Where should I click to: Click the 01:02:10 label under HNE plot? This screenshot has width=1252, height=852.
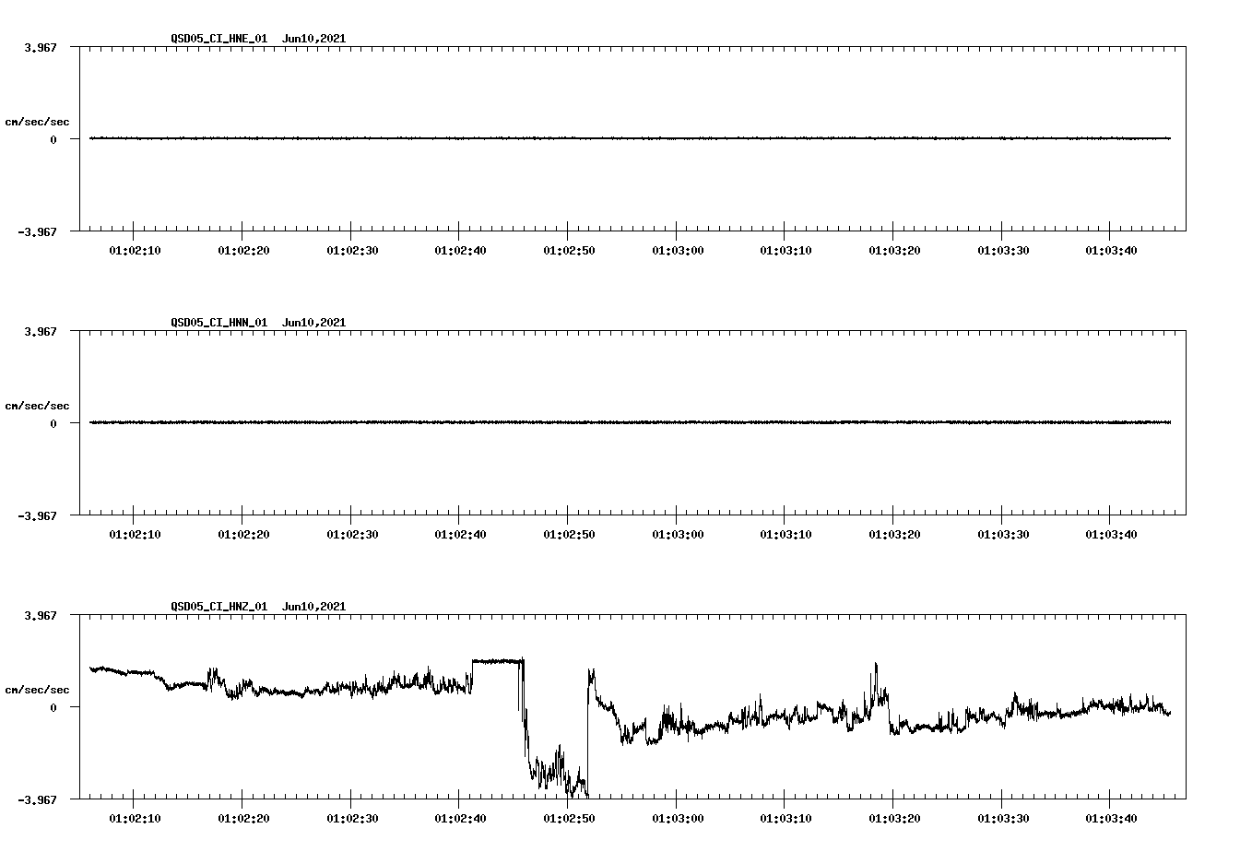pos(135,251)
